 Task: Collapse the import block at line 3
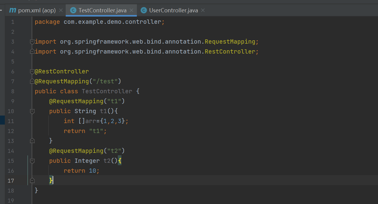[32, 42]
